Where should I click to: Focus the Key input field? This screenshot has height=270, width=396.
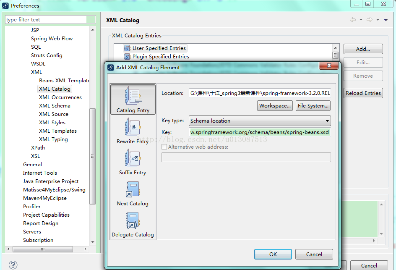[260, 132]
